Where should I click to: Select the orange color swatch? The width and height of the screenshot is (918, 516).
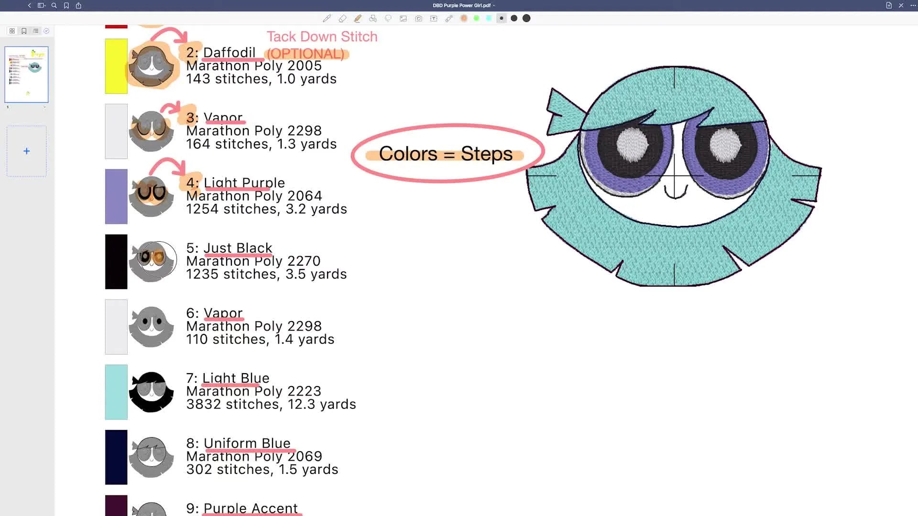pos(463,18)
